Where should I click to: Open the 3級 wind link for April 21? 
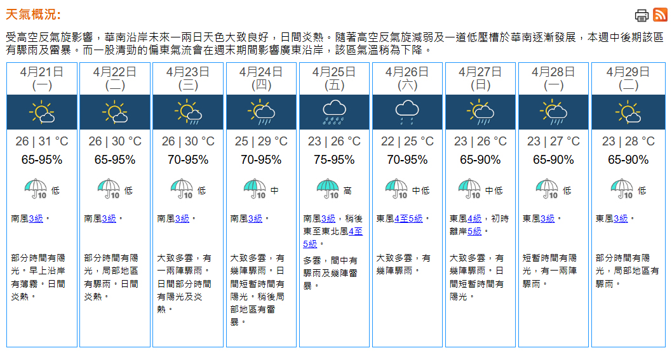[36, 218]
